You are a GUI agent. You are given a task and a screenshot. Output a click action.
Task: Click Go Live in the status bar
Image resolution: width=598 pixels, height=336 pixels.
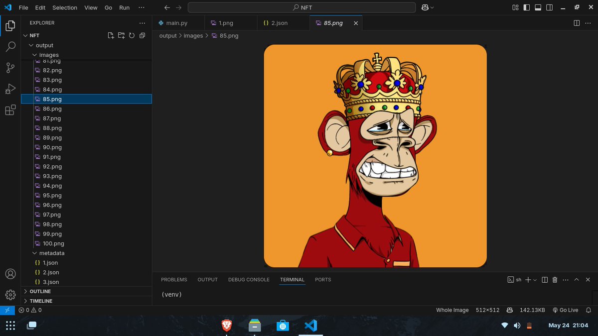click(566, 310)
